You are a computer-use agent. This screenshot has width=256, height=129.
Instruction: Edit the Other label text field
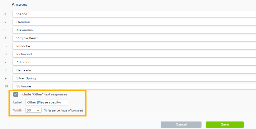[x=46, y=102]
